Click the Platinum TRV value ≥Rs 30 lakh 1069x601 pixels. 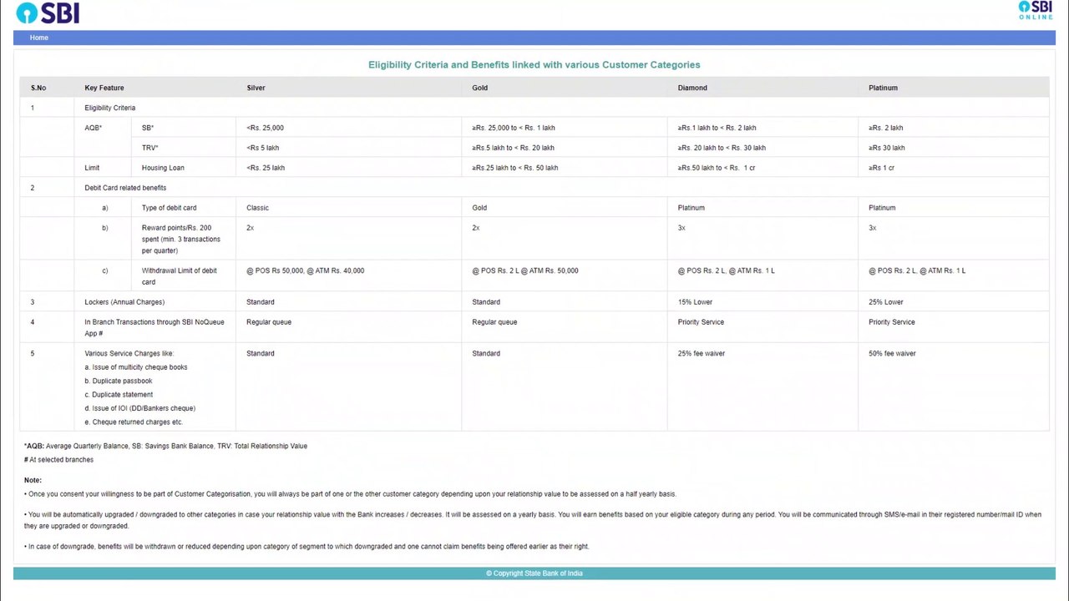[x=886, y=148]
